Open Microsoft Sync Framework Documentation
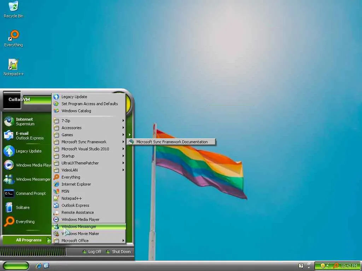Viewport: 362px width, 271px height. coord(171,142)
